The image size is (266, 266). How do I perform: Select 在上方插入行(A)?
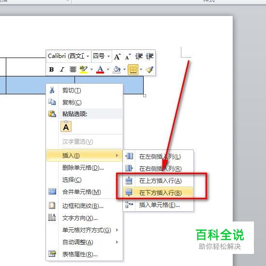click(158, 181)
